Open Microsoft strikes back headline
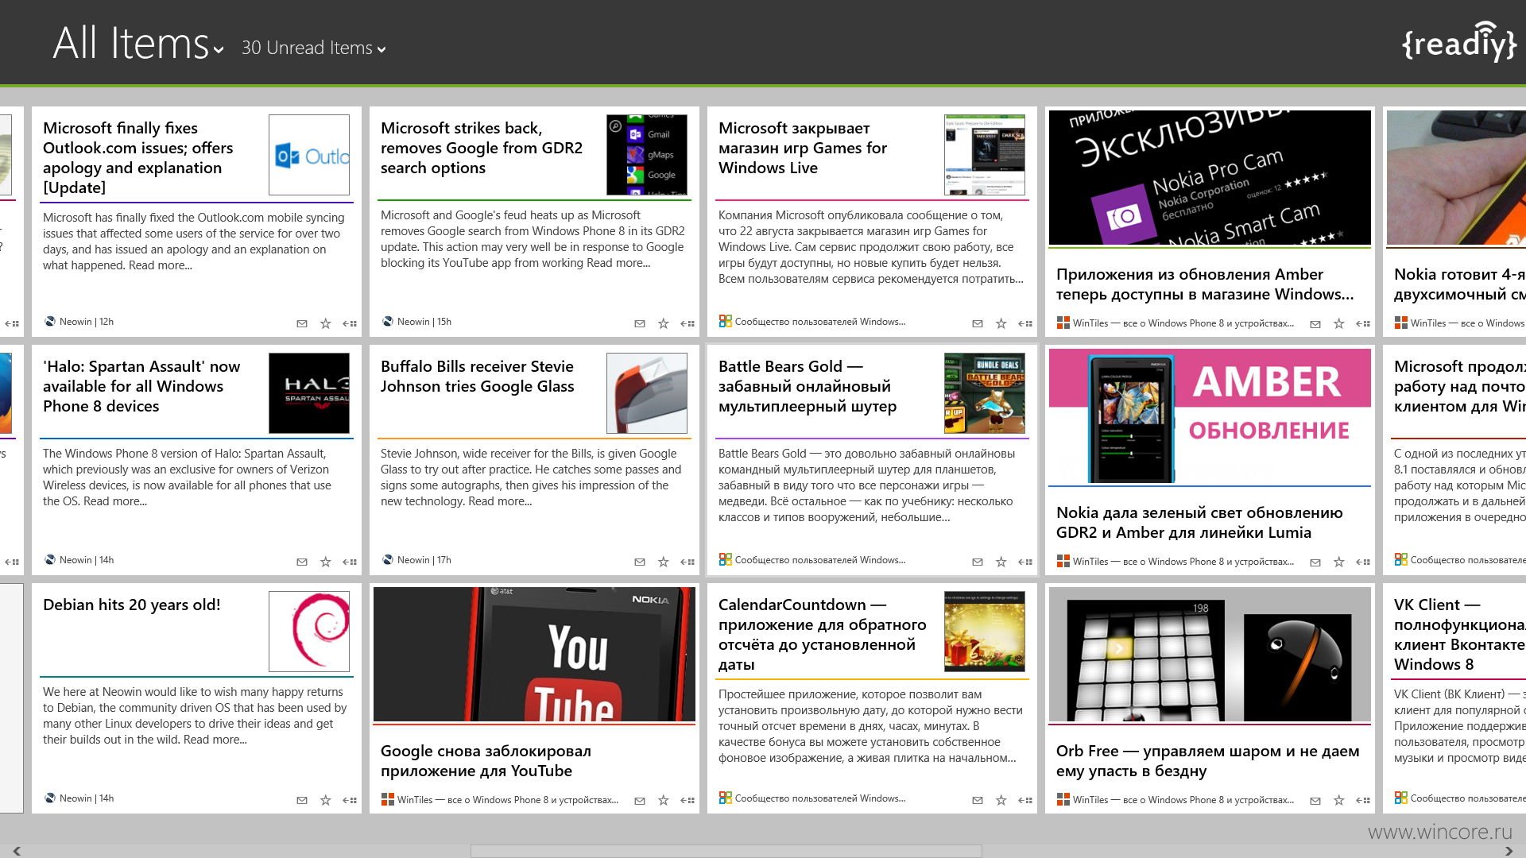Screen dimensions: 1526x858 (x=482, y=148)
